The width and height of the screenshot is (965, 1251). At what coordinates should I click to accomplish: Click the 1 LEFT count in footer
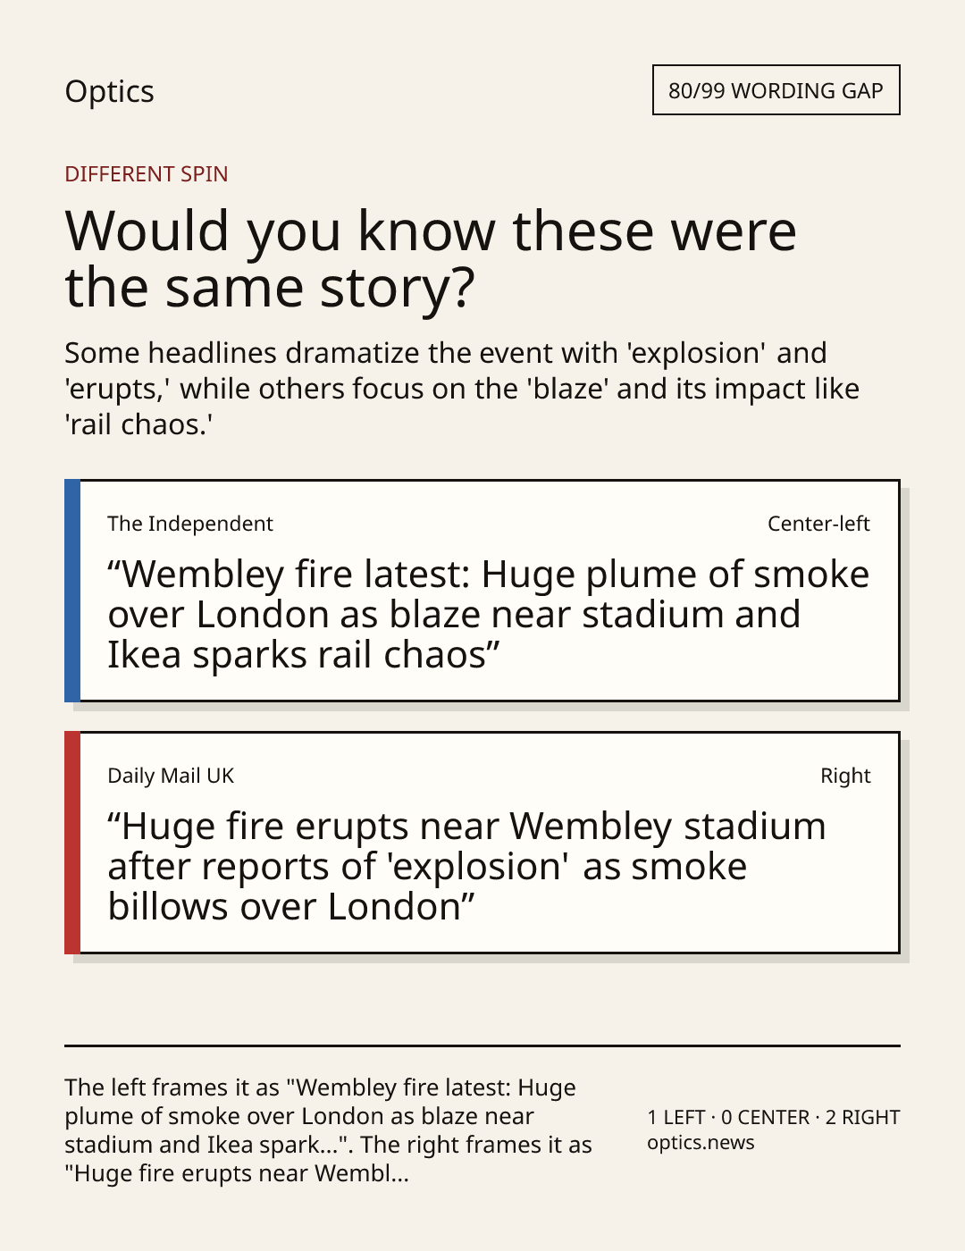tap(676, 1117)
